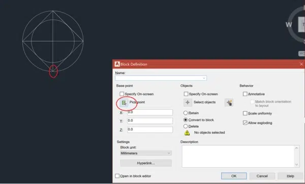Select the Retain radio option
305x184 pixels.
click(x=186, y=113)
